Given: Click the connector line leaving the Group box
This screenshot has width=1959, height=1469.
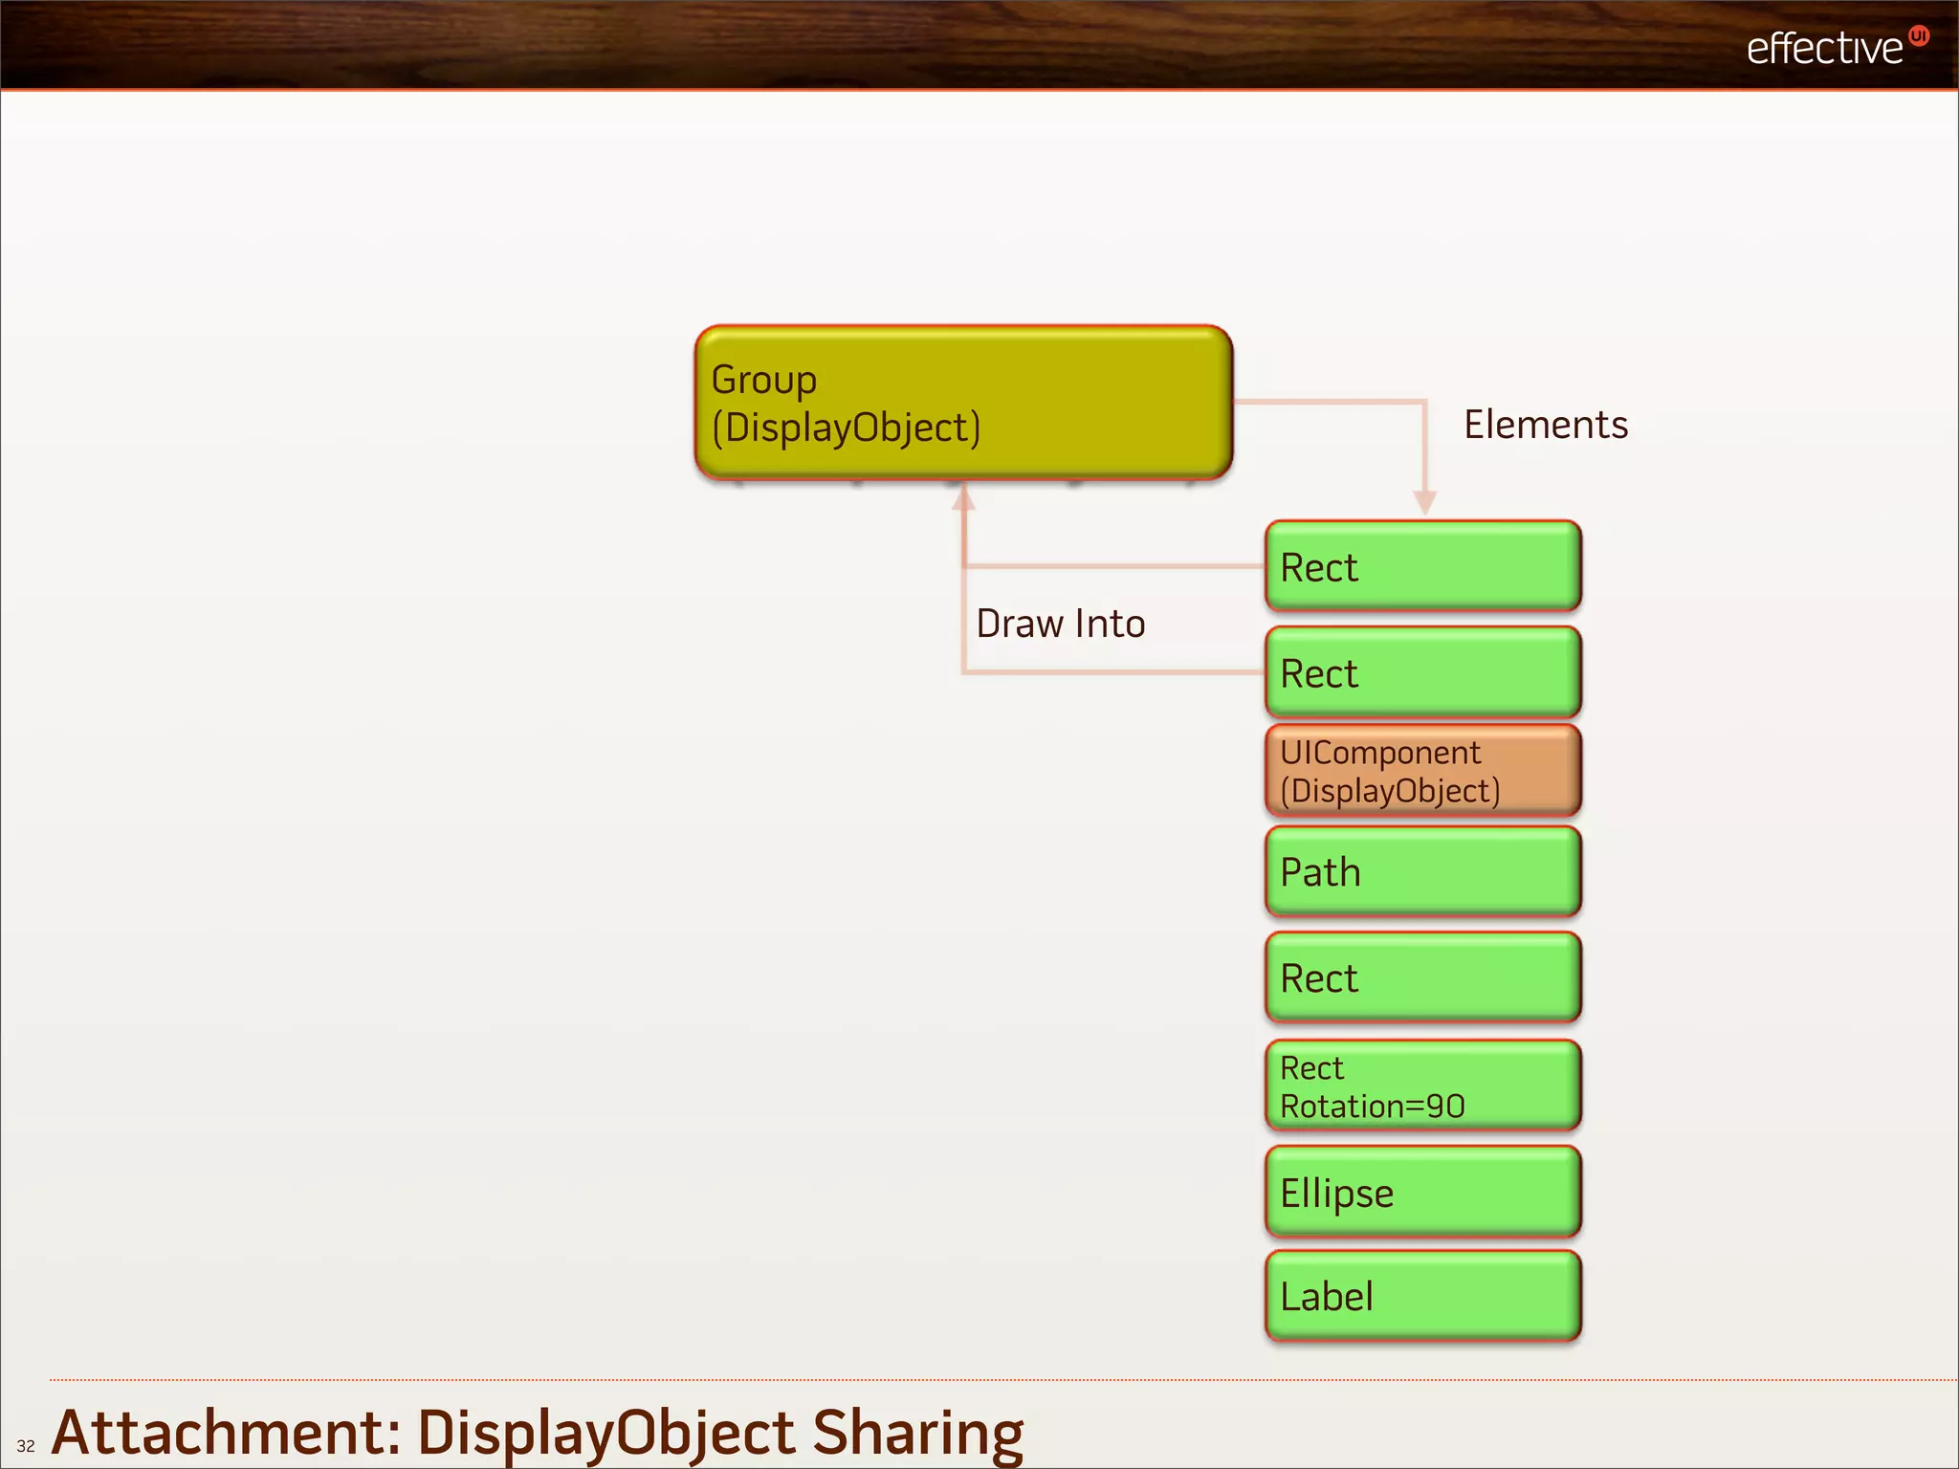Looking at the screenshot, I should 1330,402.
